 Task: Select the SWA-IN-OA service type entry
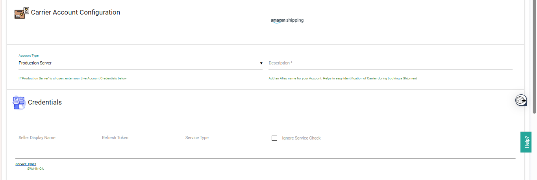[x=35, y=169]
